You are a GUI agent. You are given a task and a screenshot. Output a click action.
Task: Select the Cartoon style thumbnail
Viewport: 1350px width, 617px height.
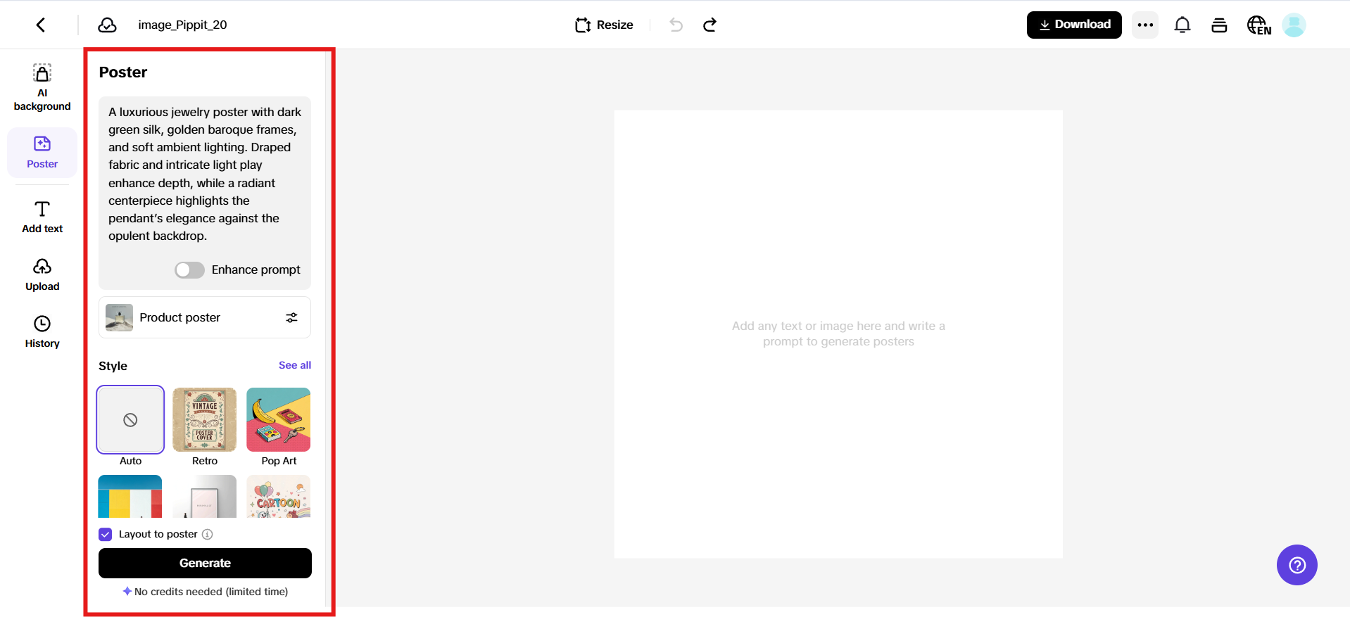279,497
